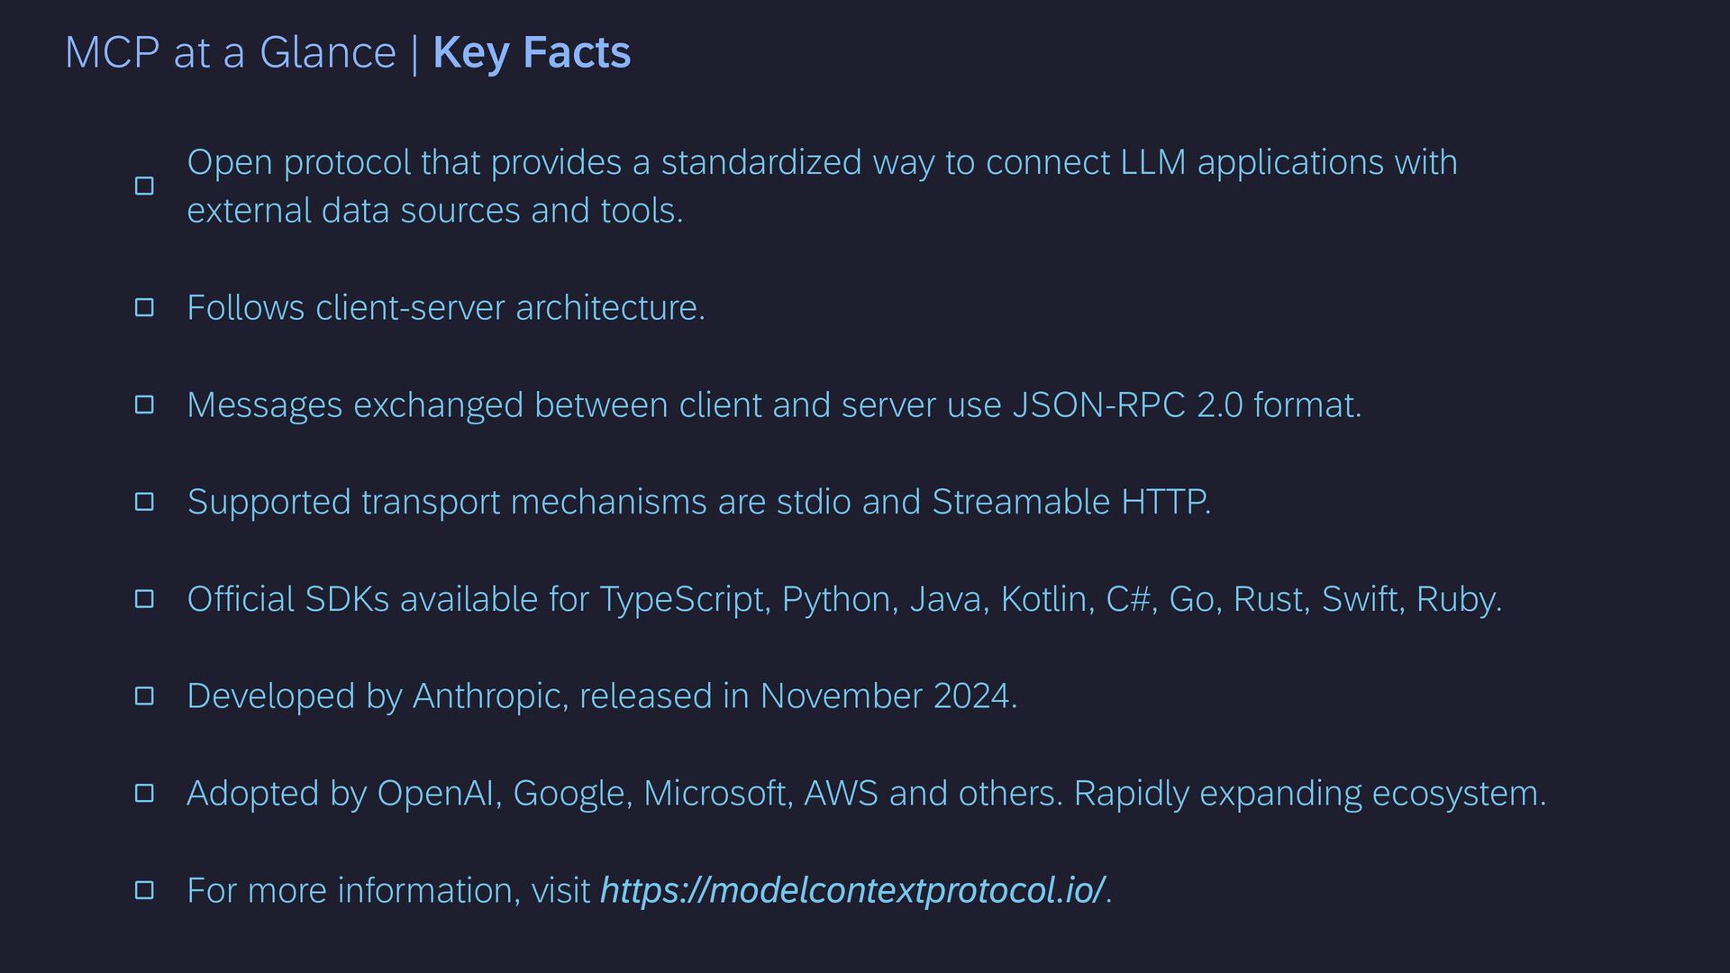Click the 'Follows client-server architecture.' text

(446, 308)
